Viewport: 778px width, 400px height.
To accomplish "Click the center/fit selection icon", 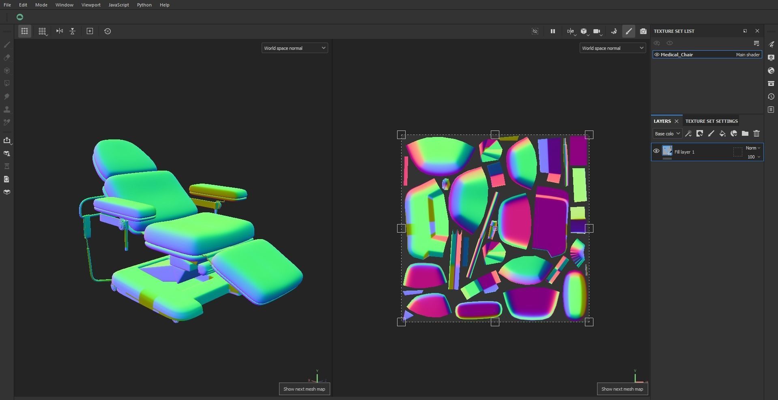I will coord(90,31).
